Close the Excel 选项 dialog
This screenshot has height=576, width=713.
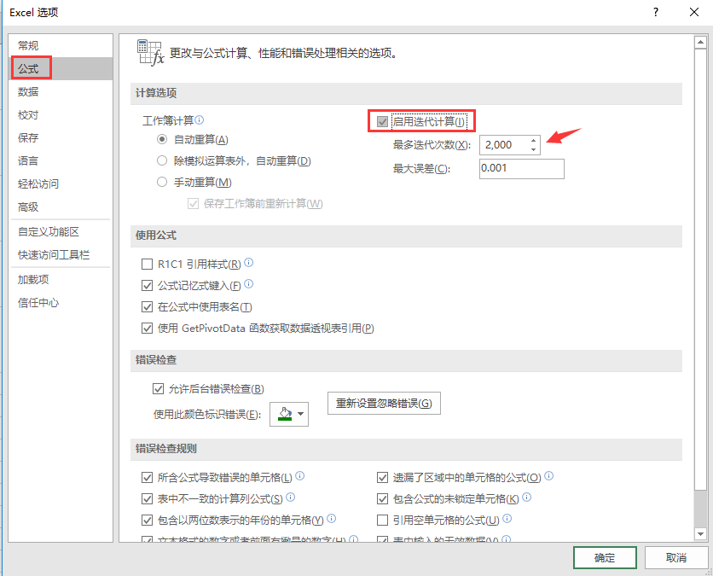(694, 12)
